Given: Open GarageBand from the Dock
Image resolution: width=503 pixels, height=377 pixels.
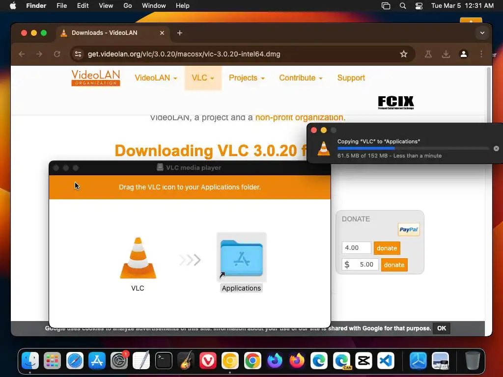Looking at the screenshot, I should (186, 361).
